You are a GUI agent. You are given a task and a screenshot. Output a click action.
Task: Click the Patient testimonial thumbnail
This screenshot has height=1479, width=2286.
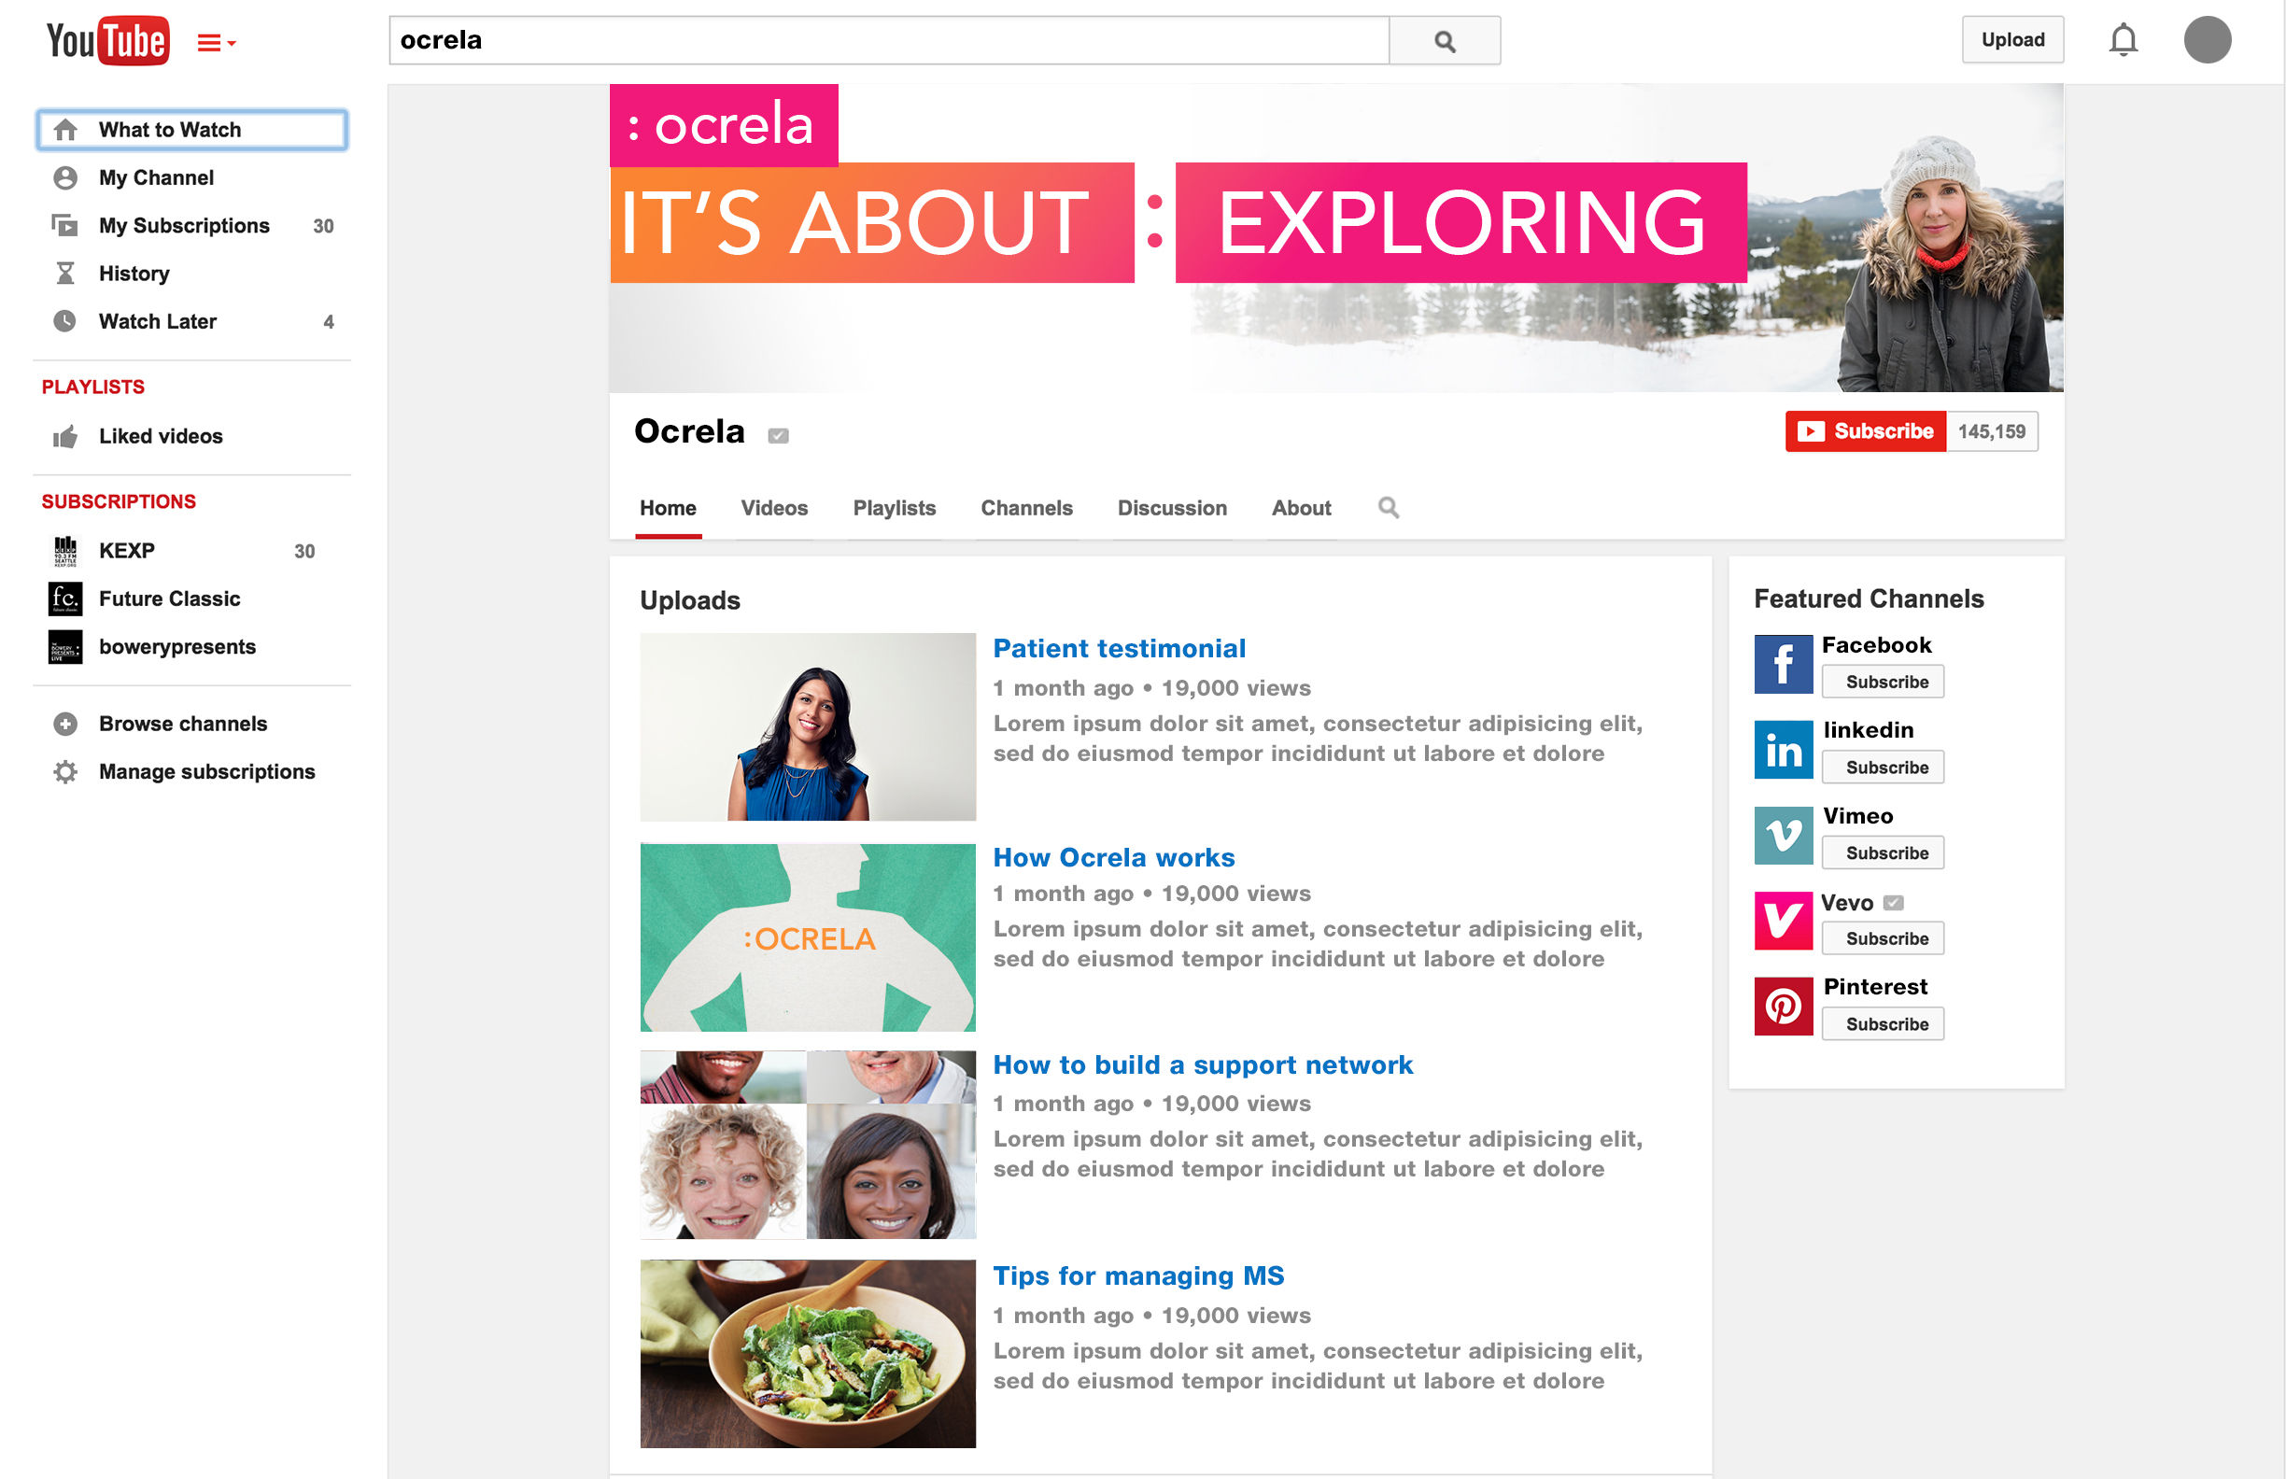[x=808, y=727]
